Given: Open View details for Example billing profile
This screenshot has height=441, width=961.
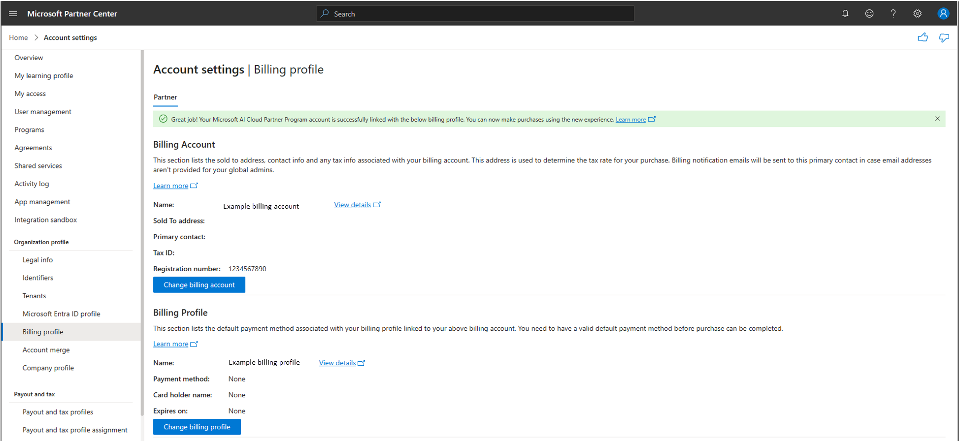Looking at the screenshot, I should [x=337, y=363].
